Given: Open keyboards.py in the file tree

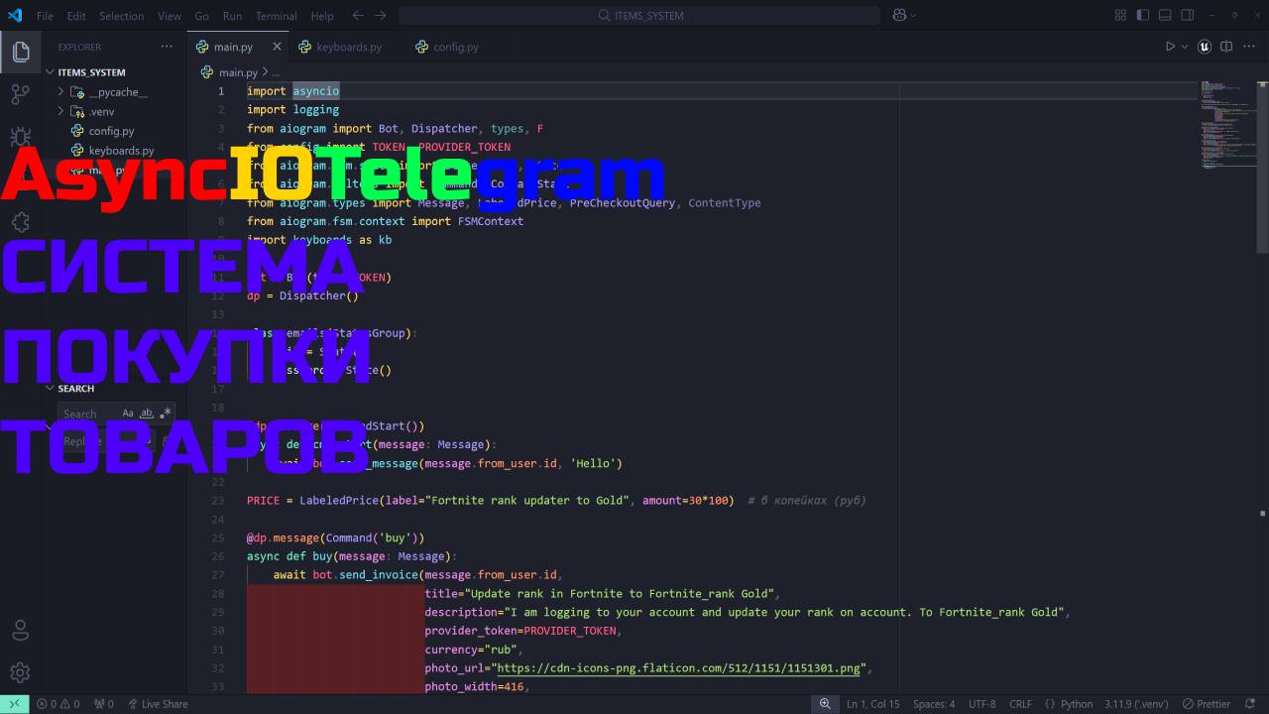Looking at the screenshot, I should click(121, 151).
